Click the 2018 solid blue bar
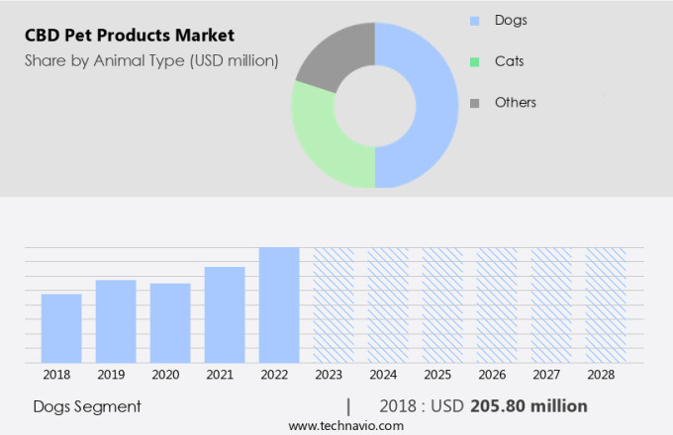The height and width of the screenshot is (435, 673). pos(61,327)
